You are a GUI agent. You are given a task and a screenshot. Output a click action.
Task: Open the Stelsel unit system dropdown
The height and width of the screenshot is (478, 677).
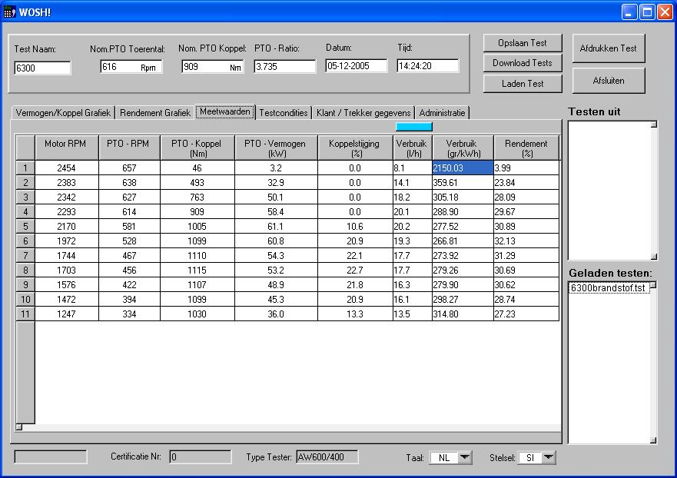(549, 457)
